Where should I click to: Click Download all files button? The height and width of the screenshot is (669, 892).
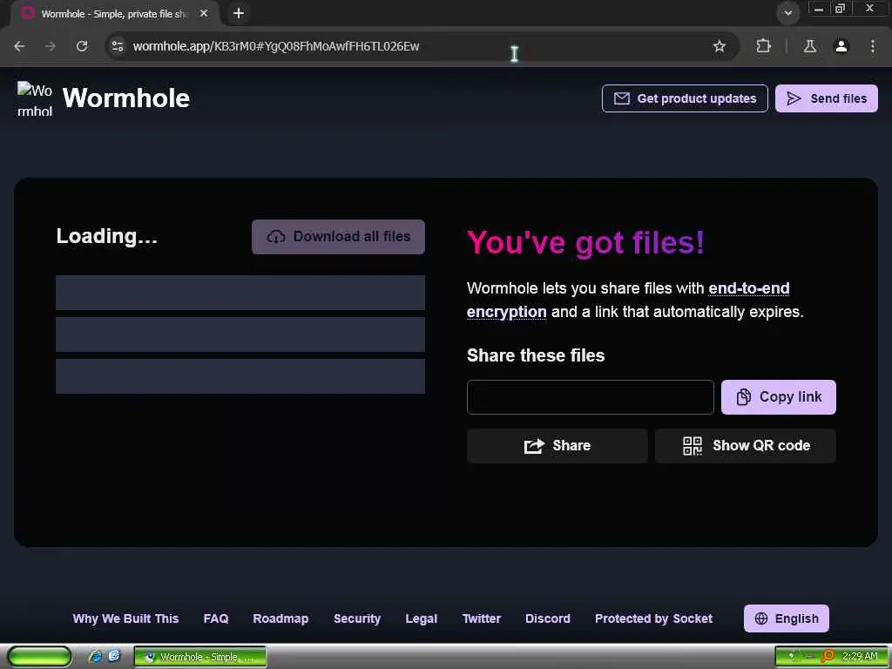coord(338,237)
